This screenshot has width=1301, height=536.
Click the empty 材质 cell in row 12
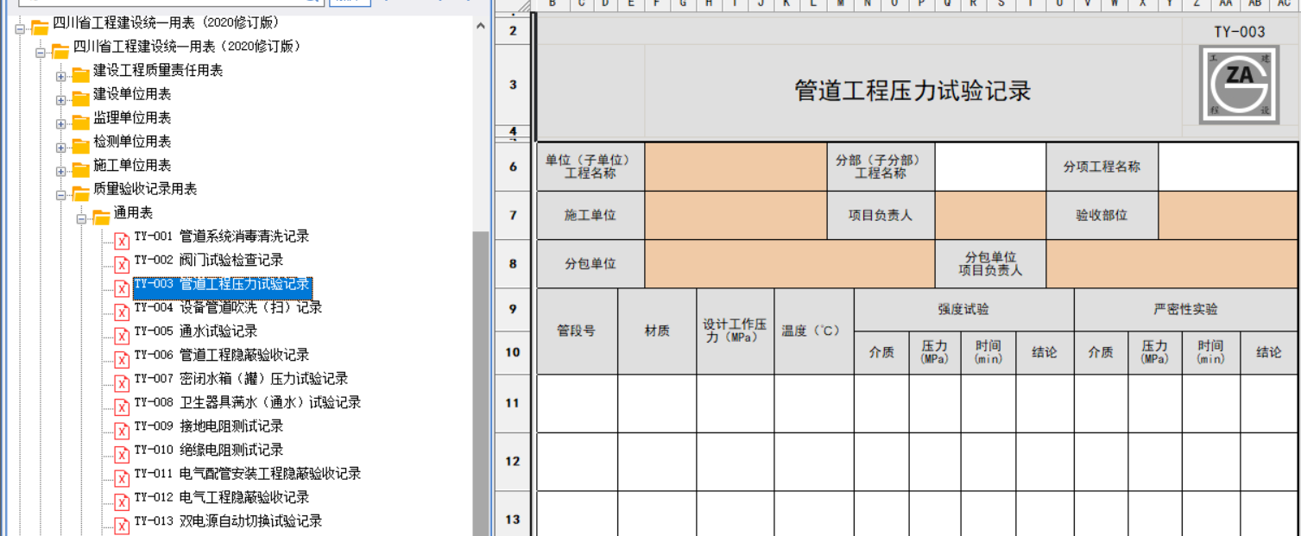point(657,462)
